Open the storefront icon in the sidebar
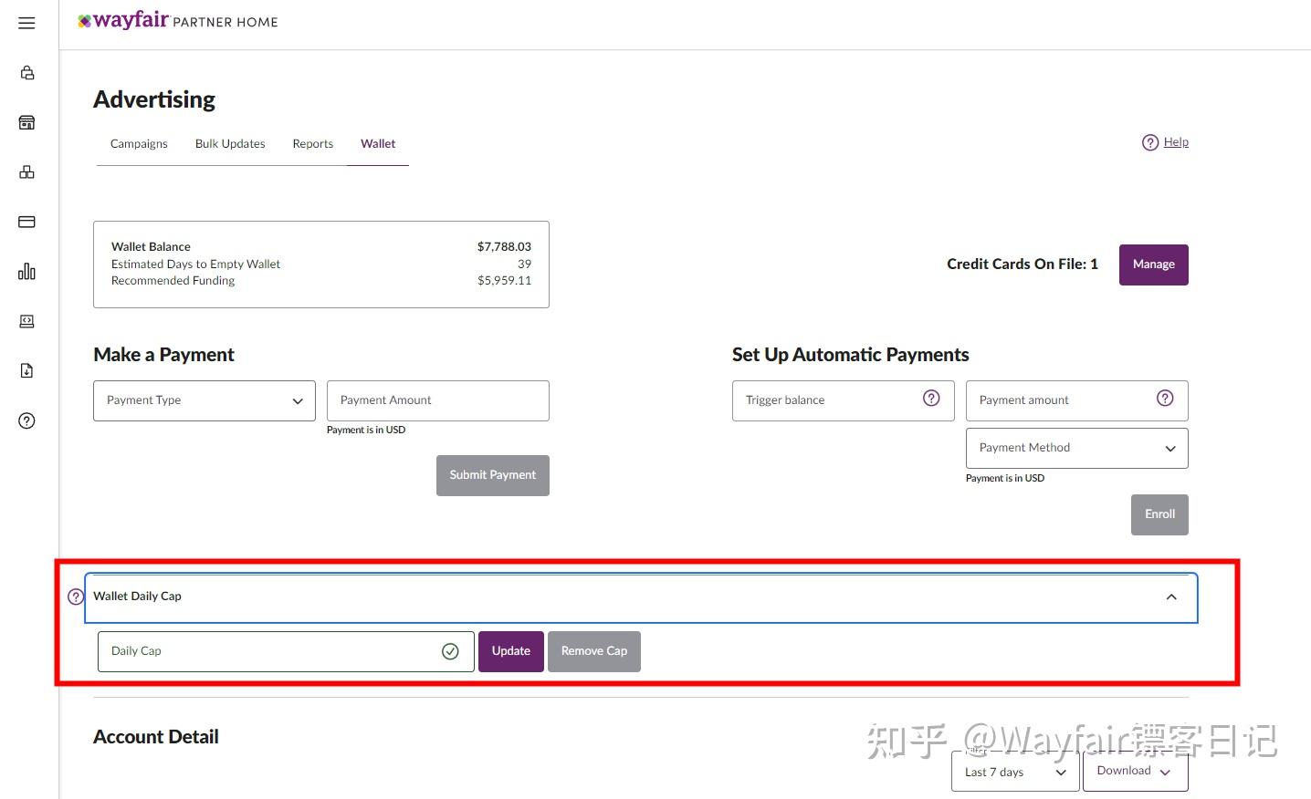The height and width of the screenshot is (799, 1311). point(26,121)
